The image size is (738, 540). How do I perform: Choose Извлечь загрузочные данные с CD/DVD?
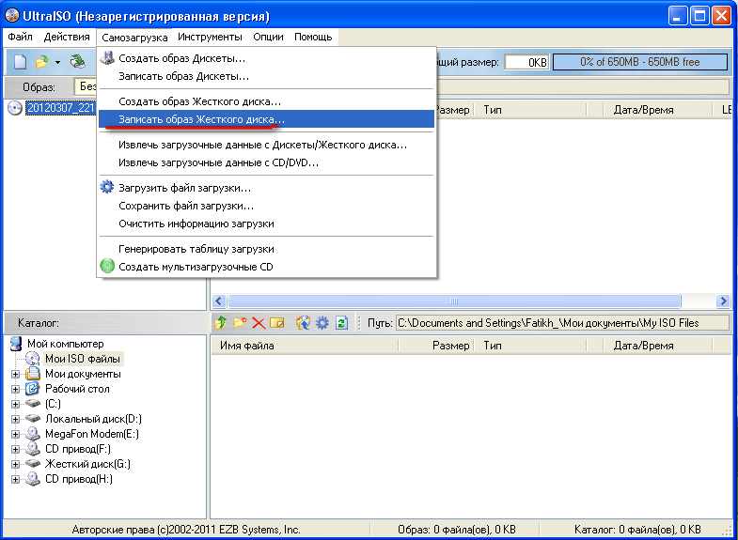[x=266, y=162]
